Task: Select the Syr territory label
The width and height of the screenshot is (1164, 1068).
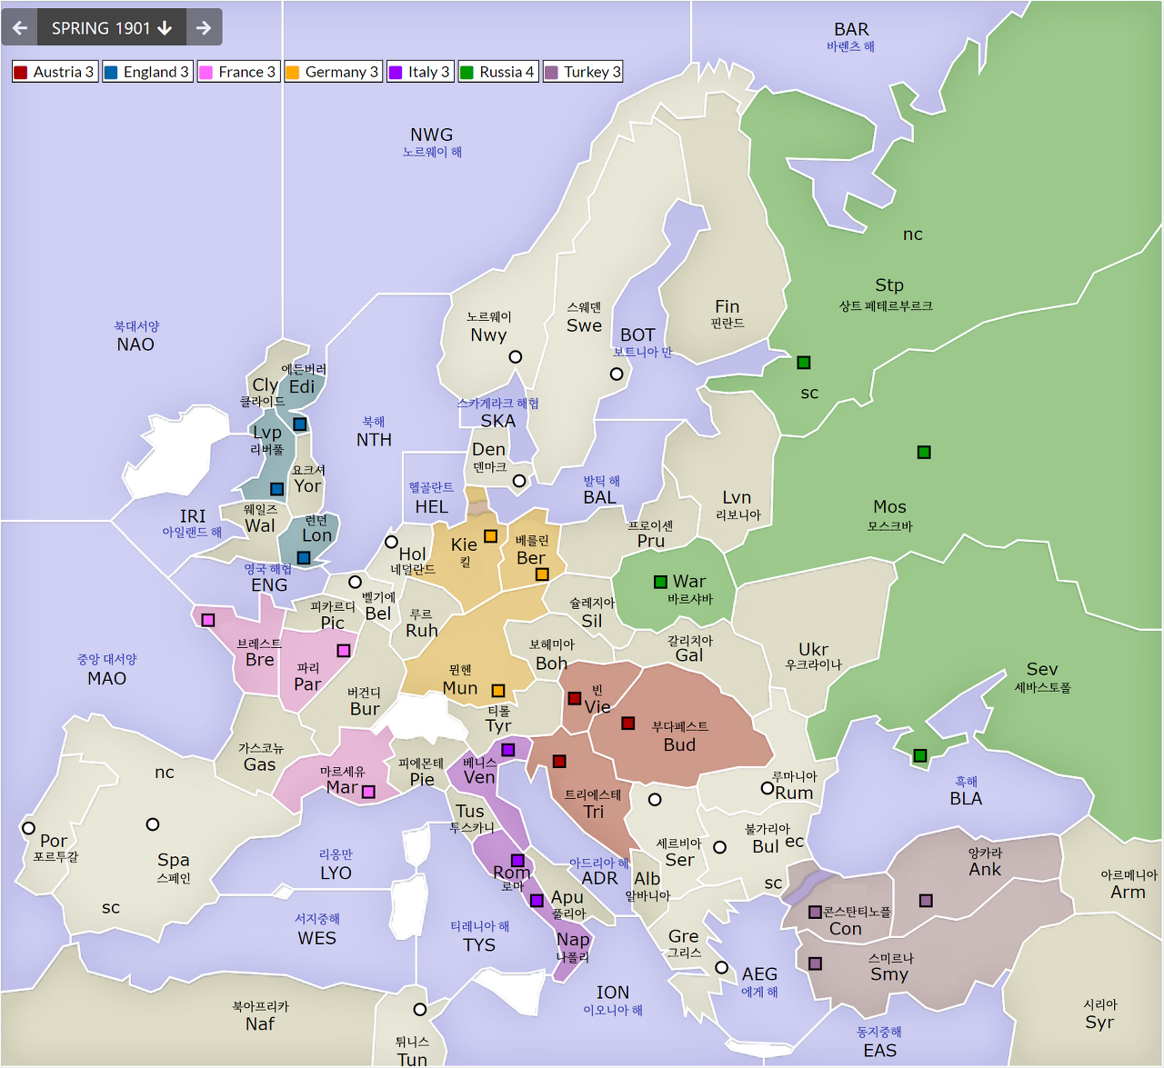Action: [x=1099, y=1023]
